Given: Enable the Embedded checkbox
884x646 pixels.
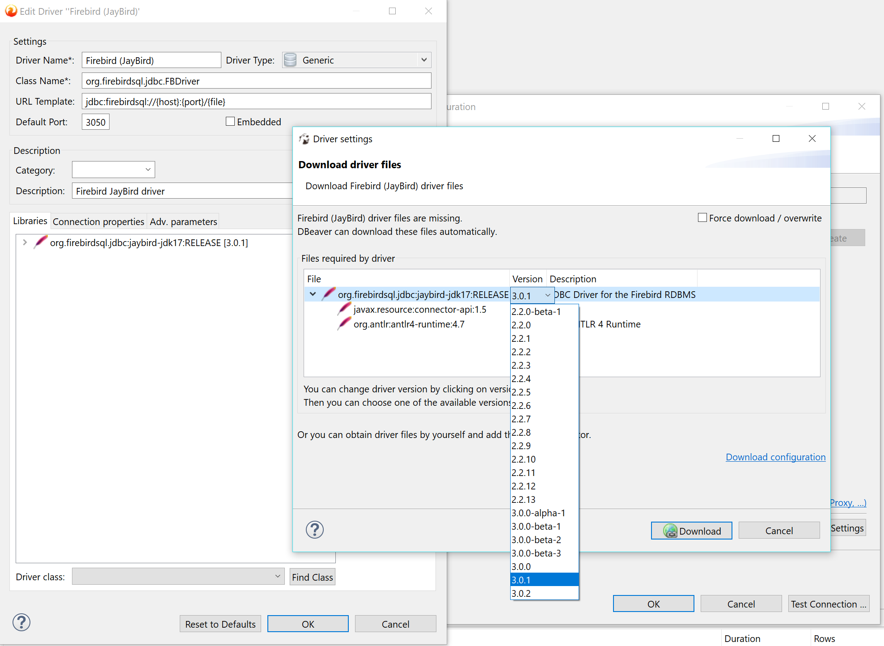Looking at the screenshot, I should click(230, 122).
